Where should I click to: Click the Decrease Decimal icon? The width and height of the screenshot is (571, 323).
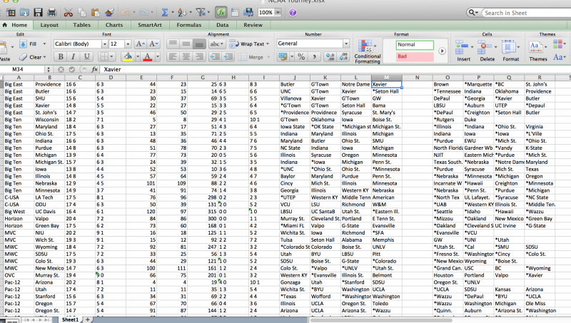tap(343, 57)
